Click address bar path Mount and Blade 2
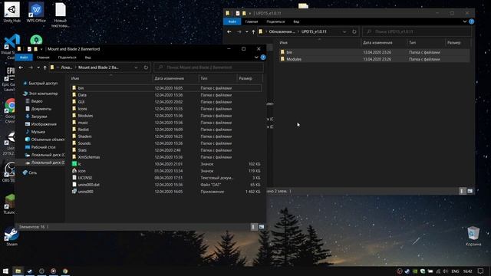Image resolution: width=491 pixels, height=276 pixels. [x=98, y=67]
